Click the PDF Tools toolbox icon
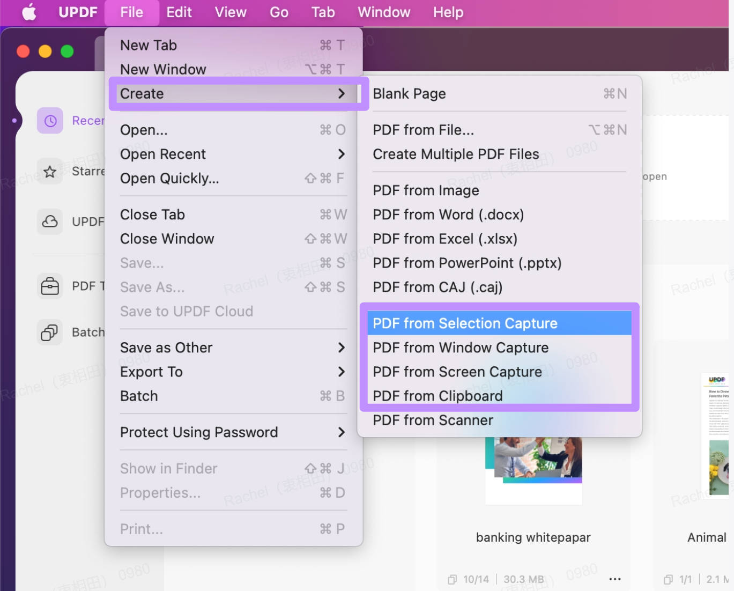 click(50, 286)
